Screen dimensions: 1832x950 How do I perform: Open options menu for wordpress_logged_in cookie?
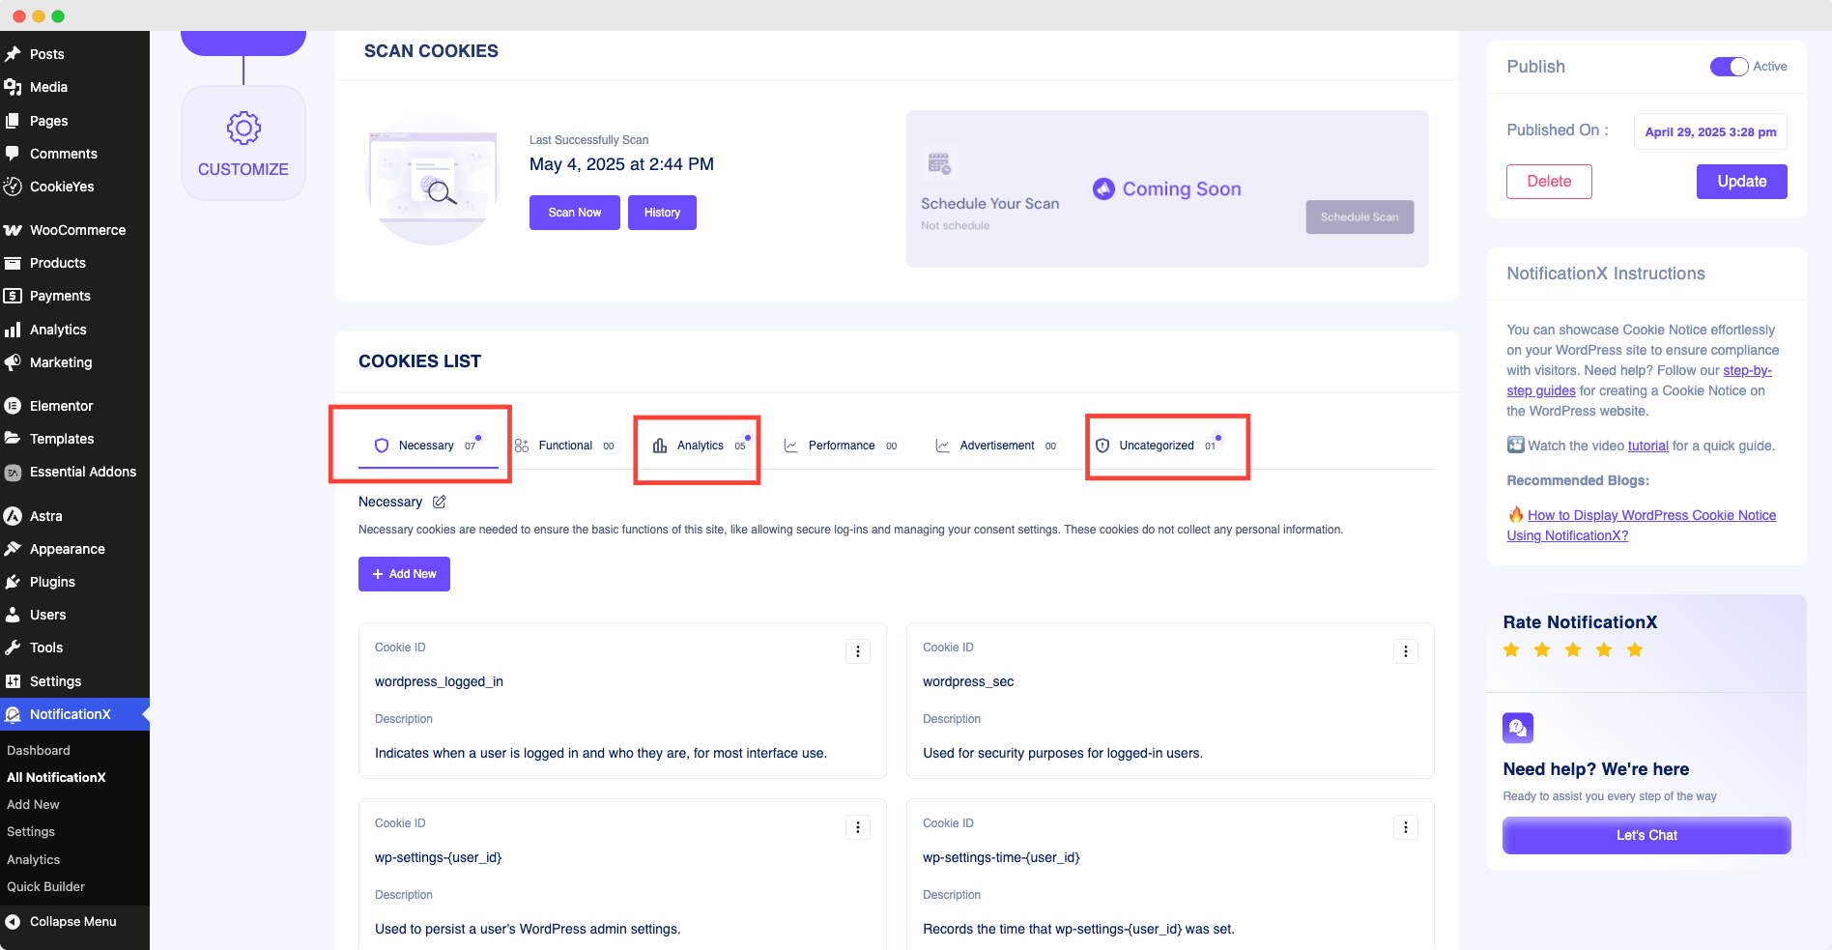point(858,651)
